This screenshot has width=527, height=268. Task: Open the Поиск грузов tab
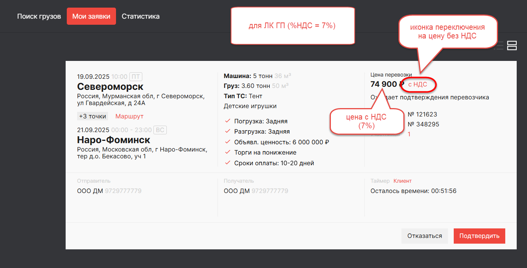[39, 16]
